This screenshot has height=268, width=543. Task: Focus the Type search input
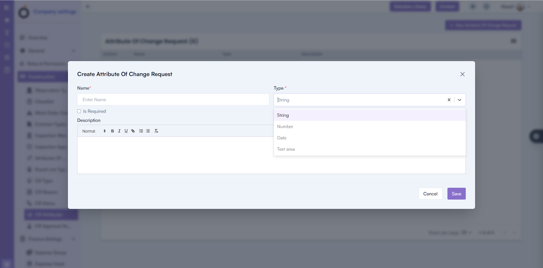(360, 100)
